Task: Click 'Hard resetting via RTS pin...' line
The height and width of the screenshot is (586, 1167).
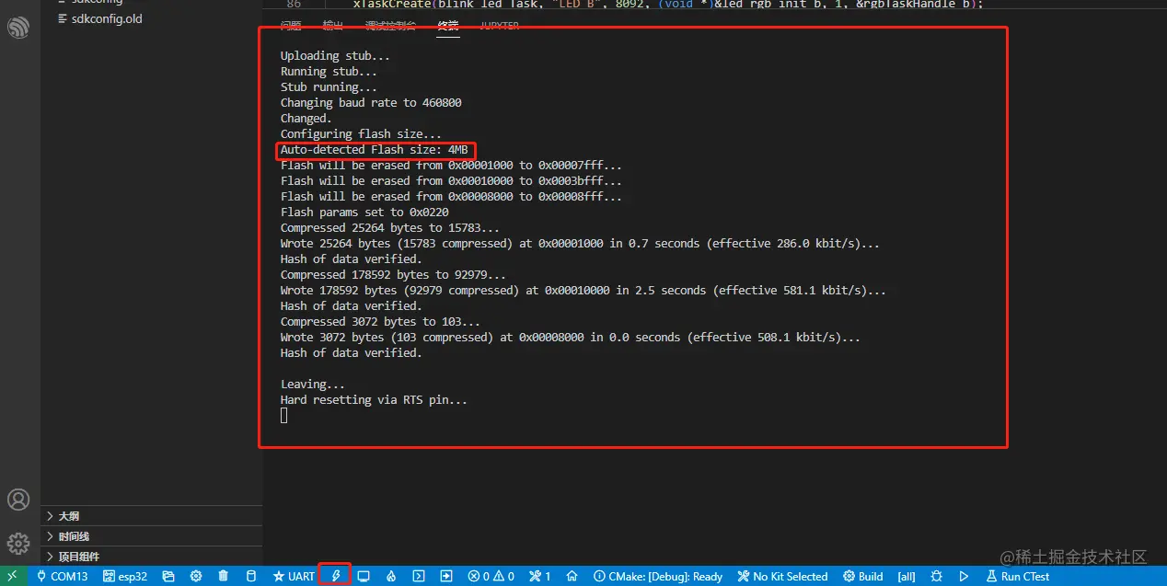Action: (x=374, y=400)
